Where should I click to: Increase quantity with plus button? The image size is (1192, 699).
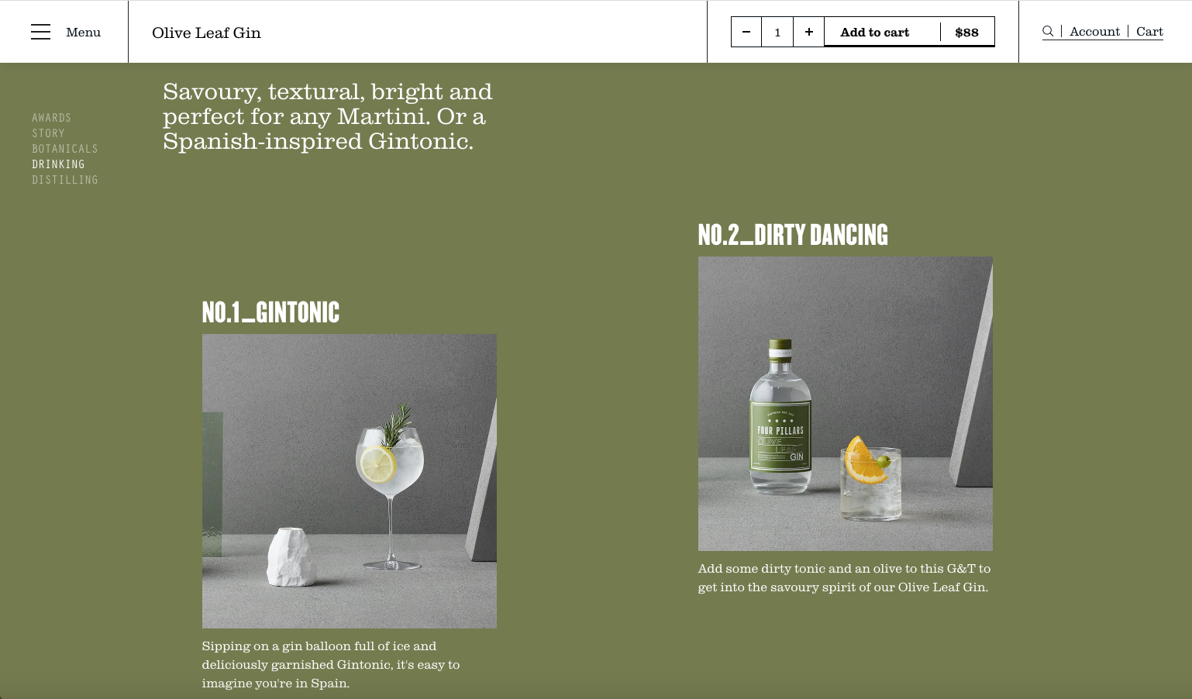click(x=808, y=32)
